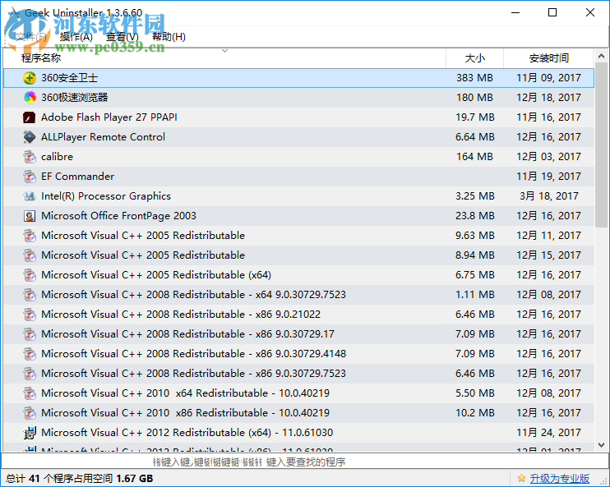The width and height of the screenshot is (610, 487).
Task: Click icon of Visual C++ 2008 x86 9.0.30729.7523
Action: [30, 374]
